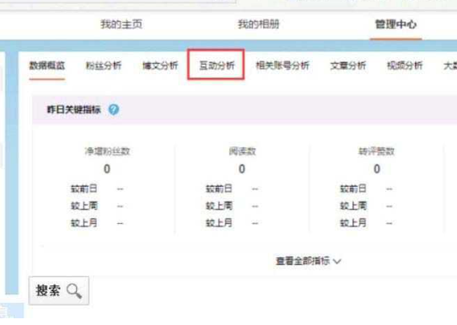This screenshot has height=325, width=457.
Task: Click 较上周 in 阅读数 column
Action: [x=219, y=206]
